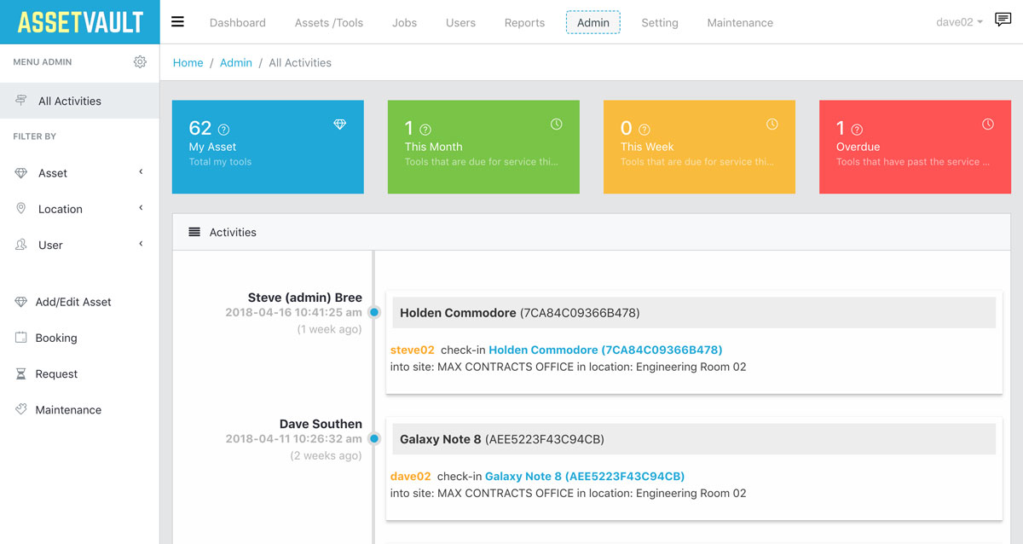The image size is (1023, 544).
Task: Click the diamond icon on My Asset card
Action: (x=339, y=124)
